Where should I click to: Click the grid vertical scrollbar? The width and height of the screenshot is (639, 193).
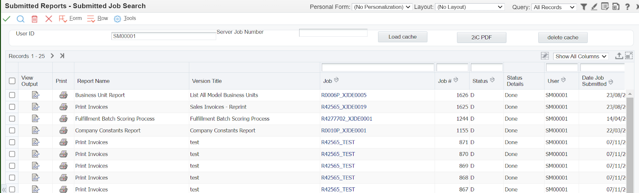tap(630, 145)
